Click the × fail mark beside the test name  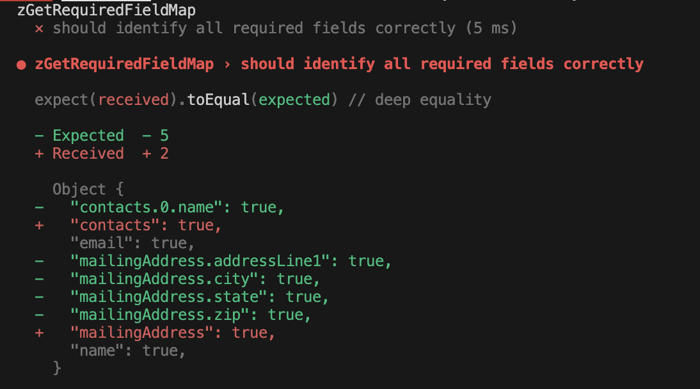[39, 28]
